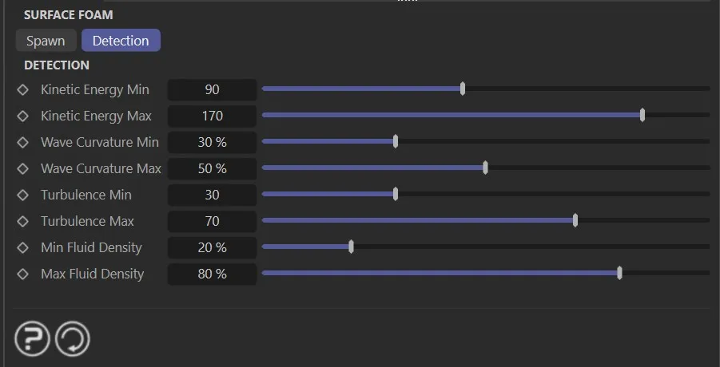Image resolution: width=720 pixels, height=367 pixels.
Task: Toggle keyframe diamond for Turbulence Min
Action: click(x=23, y=195)
